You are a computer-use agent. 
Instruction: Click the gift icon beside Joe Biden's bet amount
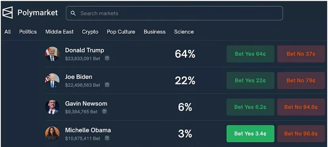(x=107, y=85)
